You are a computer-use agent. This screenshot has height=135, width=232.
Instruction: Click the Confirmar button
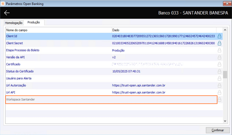218,130
